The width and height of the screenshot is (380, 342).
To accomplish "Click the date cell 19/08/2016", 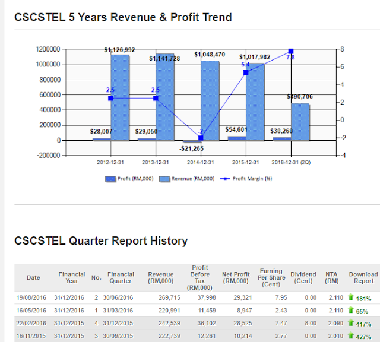I will click(x=31, y=297).
